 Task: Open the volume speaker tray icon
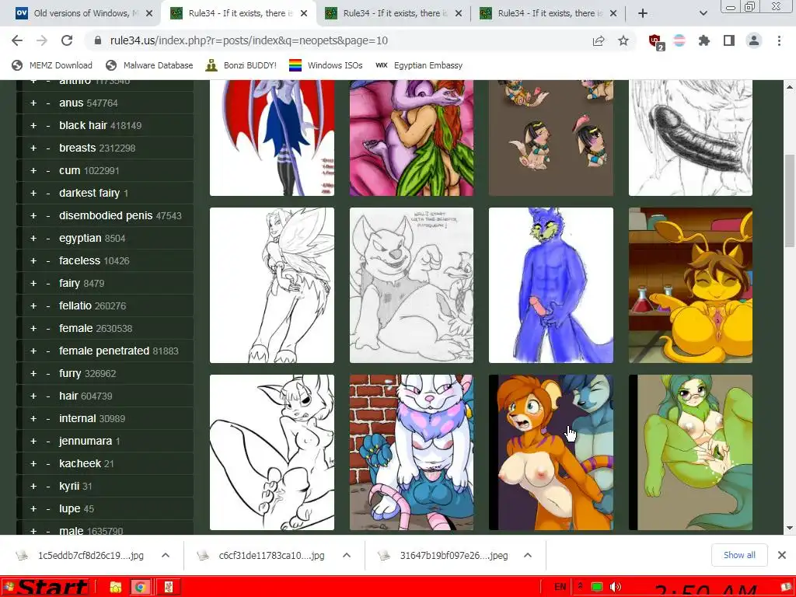(x=615, y=587)
